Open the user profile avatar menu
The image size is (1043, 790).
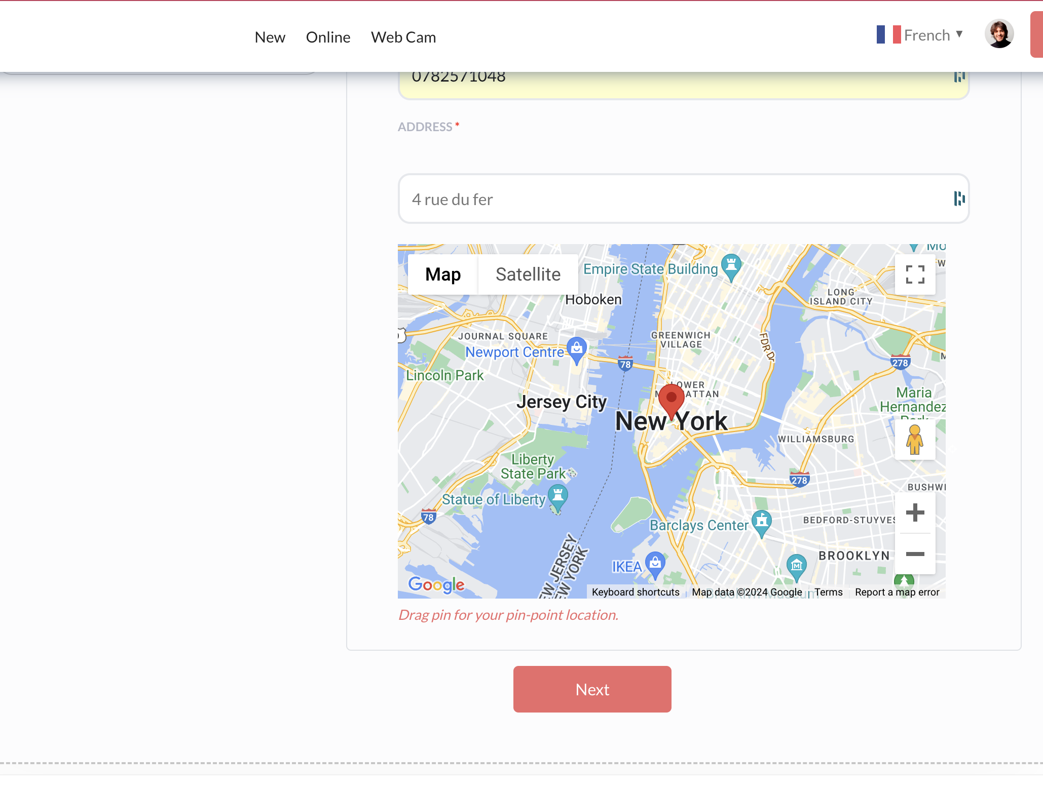999,34
